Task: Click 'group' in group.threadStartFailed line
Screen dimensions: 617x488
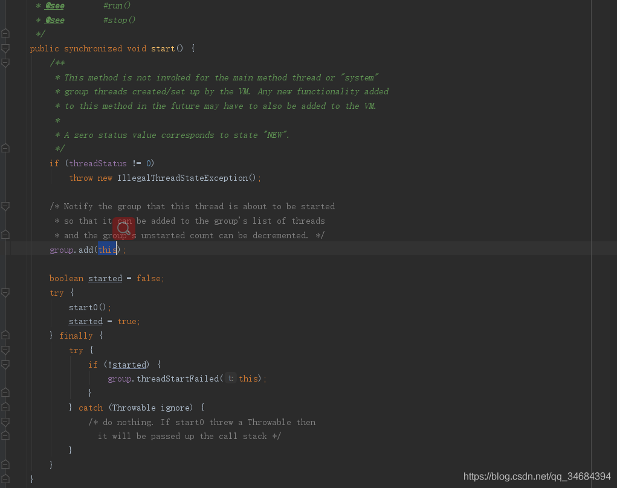Action: 120,379
